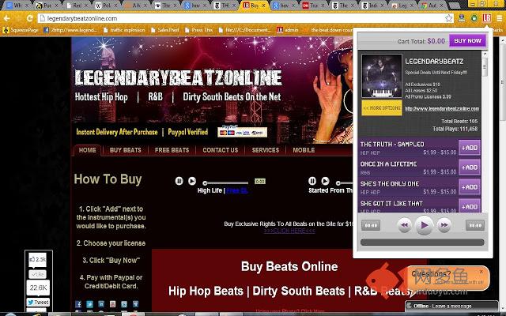Add Once In A Lifetime to cart

click(x=470, y=167)
